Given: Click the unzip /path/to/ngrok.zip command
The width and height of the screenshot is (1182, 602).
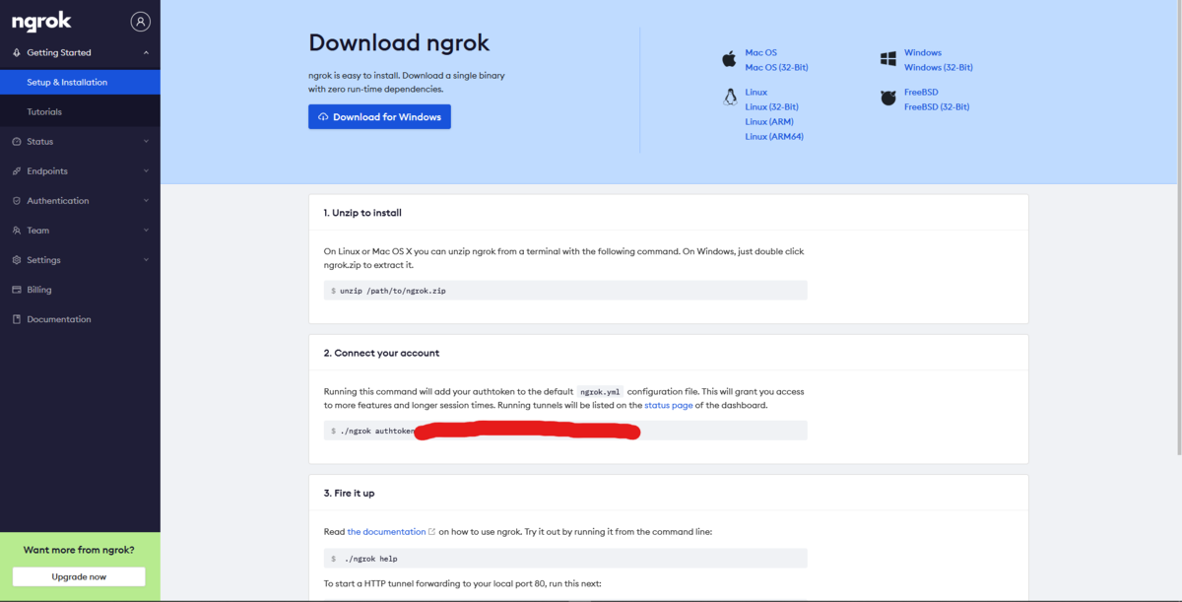Looking at the screenshot, I should pyautogui.click(x=565, y=291).
